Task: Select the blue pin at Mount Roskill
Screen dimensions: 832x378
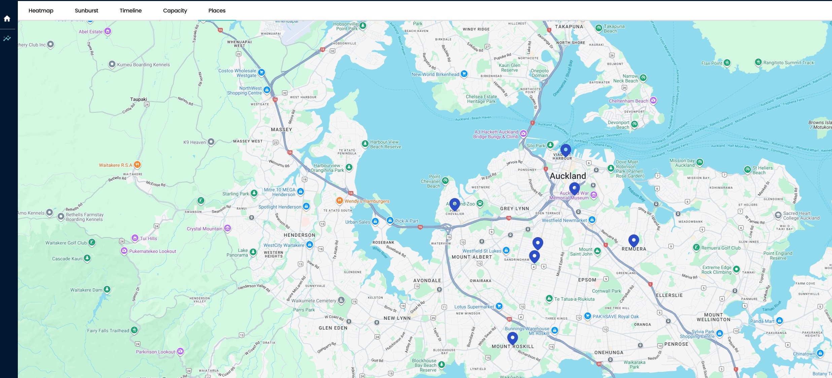Action: click(x=512, y=338)
